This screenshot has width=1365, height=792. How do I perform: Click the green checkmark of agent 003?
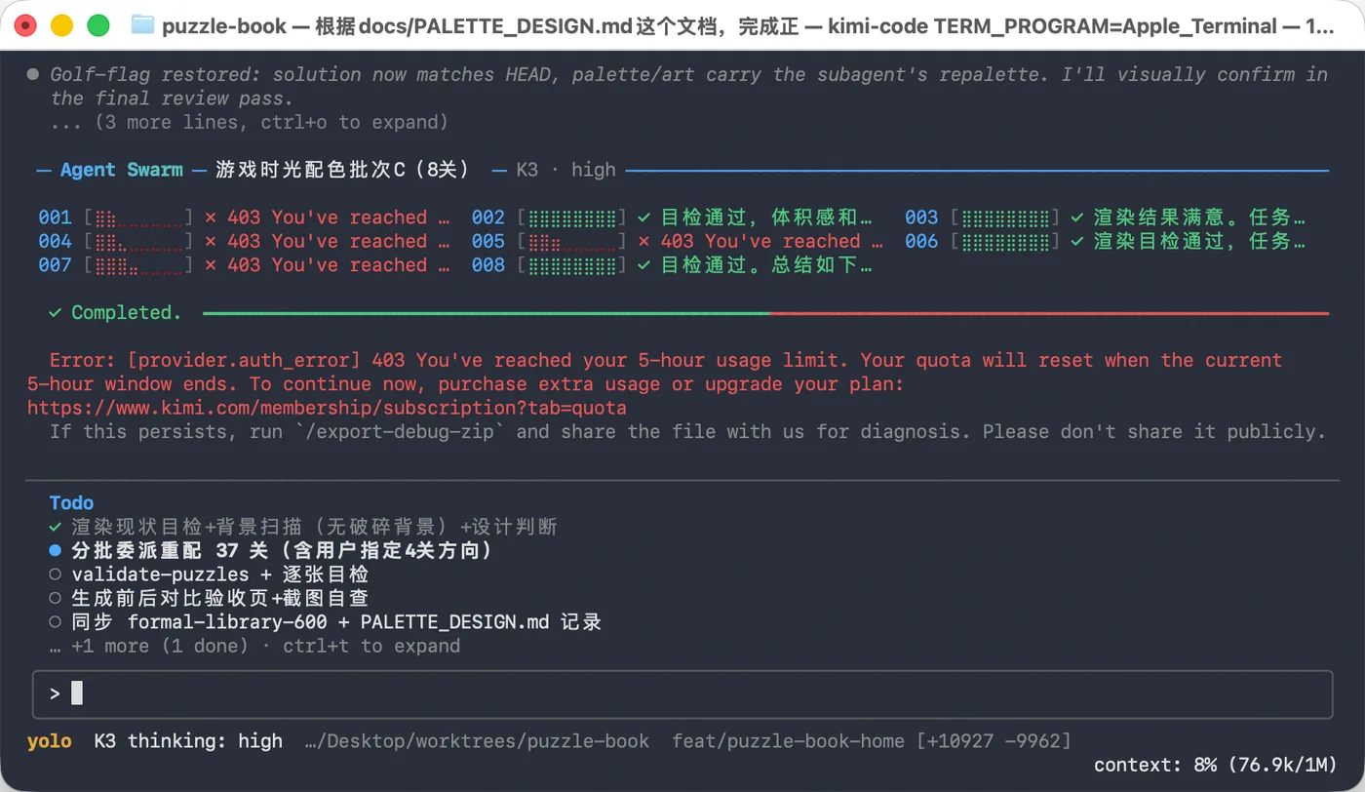point(1076,218)
